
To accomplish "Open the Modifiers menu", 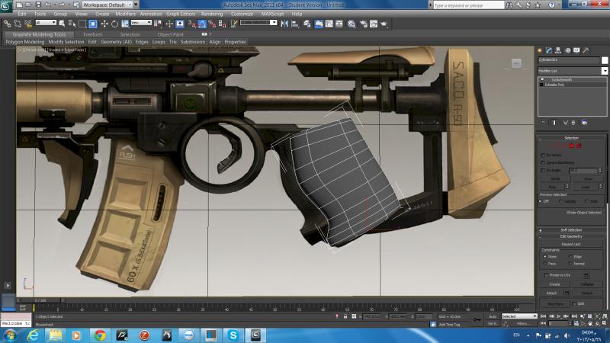I will tap(125, 14).
